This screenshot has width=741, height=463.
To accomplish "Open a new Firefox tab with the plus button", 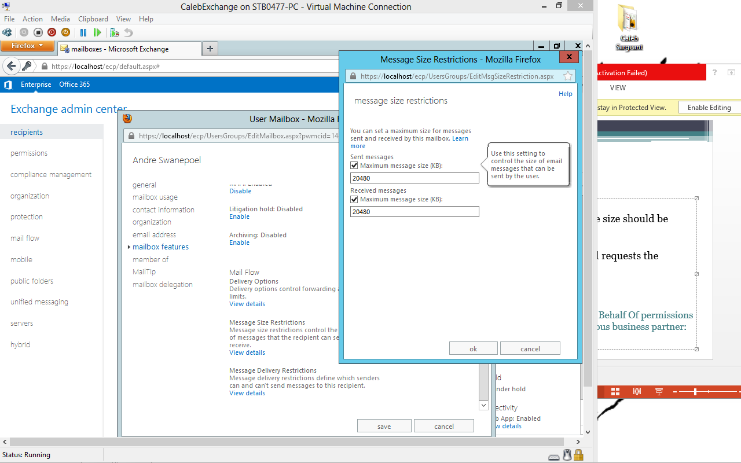I will (210, 49).
